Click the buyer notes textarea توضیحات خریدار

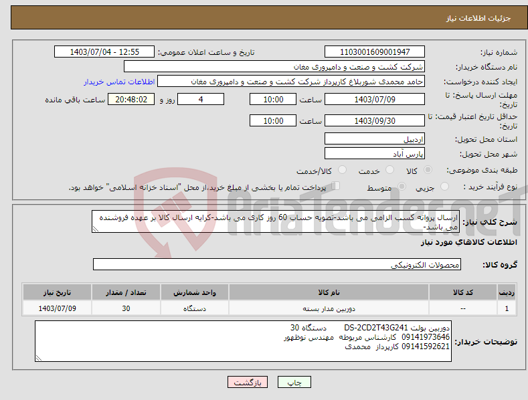pos(243,341)
